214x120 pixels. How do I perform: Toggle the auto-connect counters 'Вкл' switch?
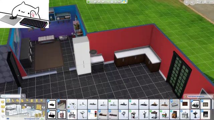pos(42,119)
